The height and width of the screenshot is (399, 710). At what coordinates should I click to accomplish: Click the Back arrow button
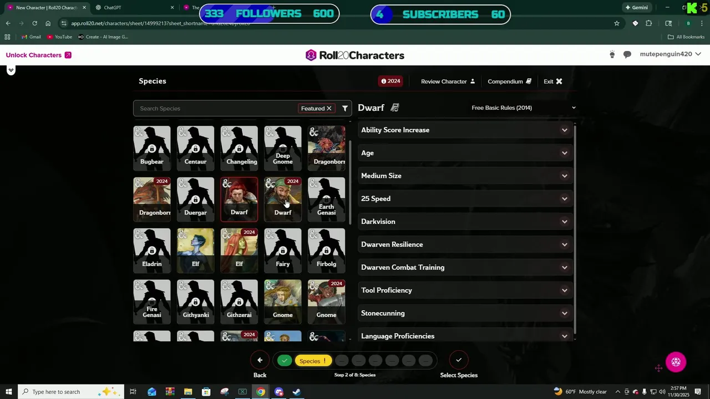click(260, 360)
